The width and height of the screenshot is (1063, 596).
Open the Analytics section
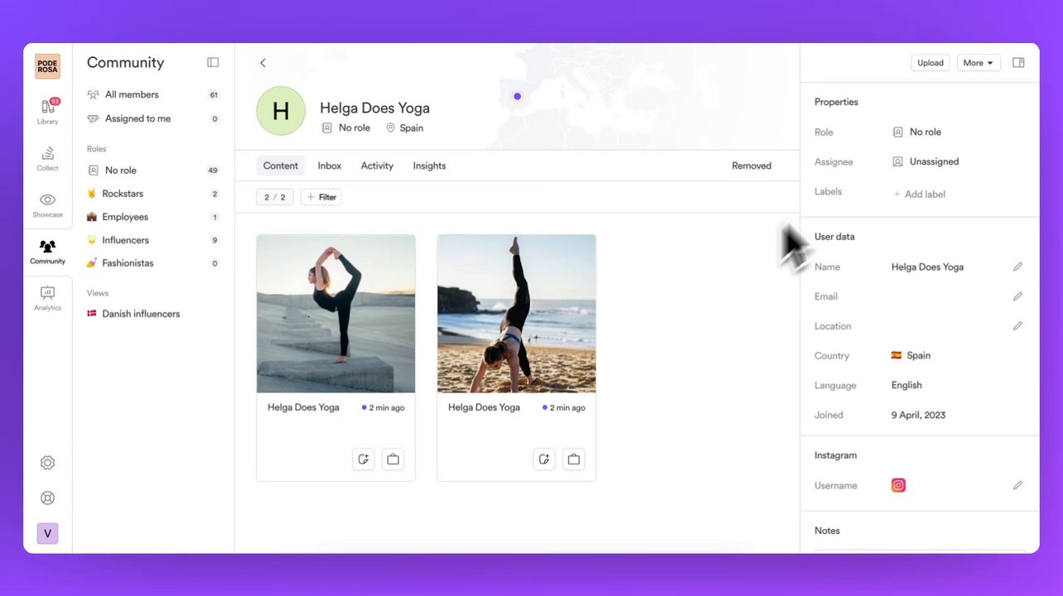click(x=47, y=298)
